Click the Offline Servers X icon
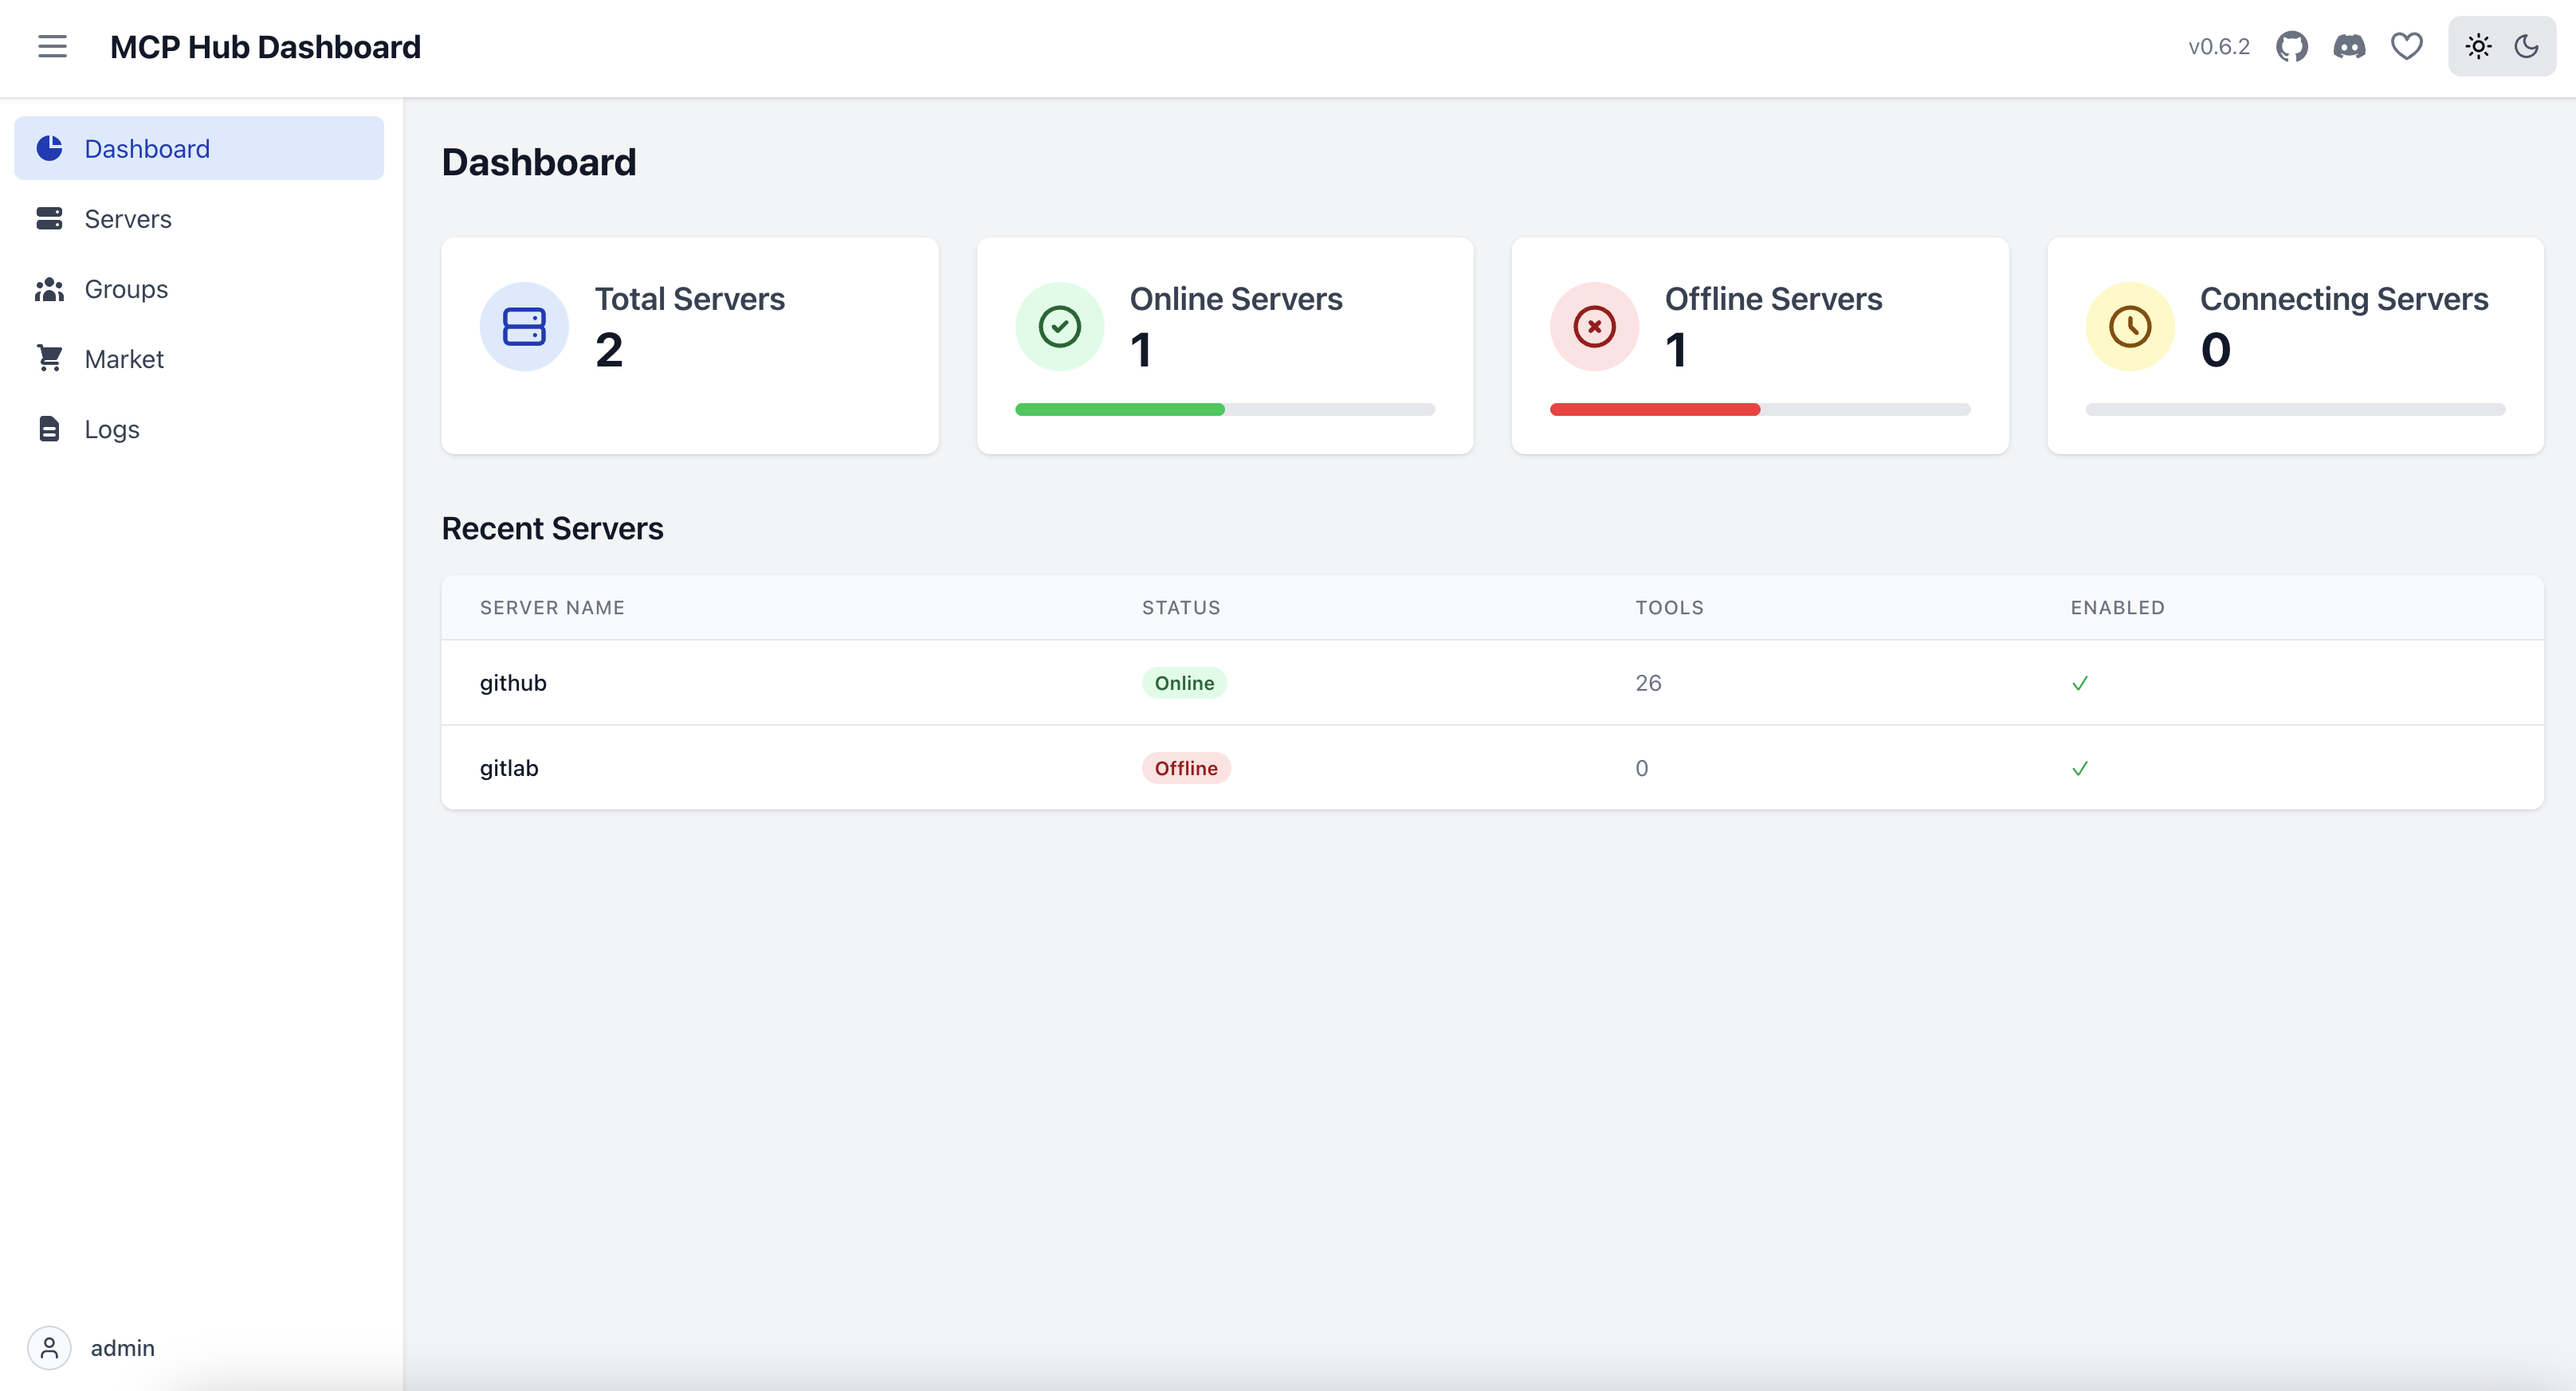The image size is (2576, 1391). coord(1594,327)
